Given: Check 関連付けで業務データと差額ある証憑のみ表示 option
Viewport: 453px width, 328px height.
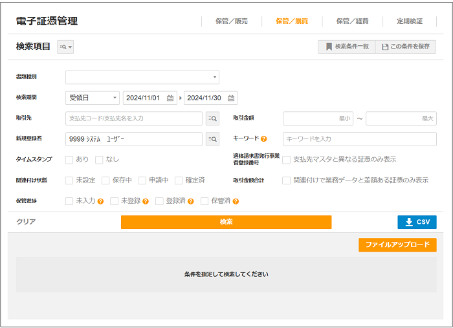Looking at the screenshot, I should [x=286, y=180].
